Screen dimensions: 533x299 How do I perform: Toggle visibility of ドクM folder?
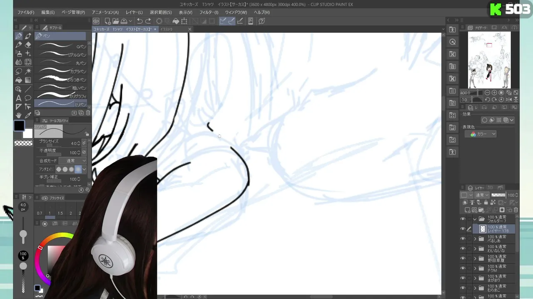coord(463,268)
